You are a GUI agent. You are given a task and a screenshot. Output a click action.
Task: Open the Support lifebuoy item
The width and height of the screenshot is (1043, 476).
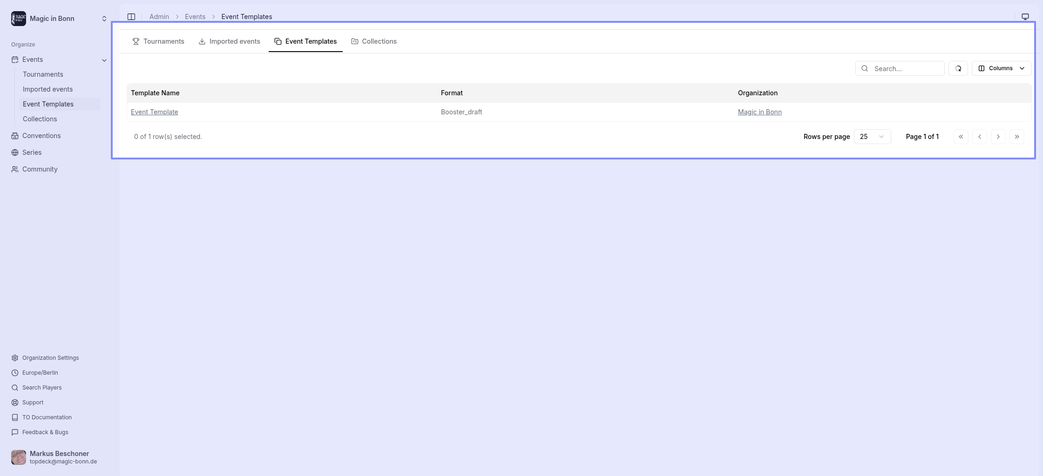click(33, 403)
